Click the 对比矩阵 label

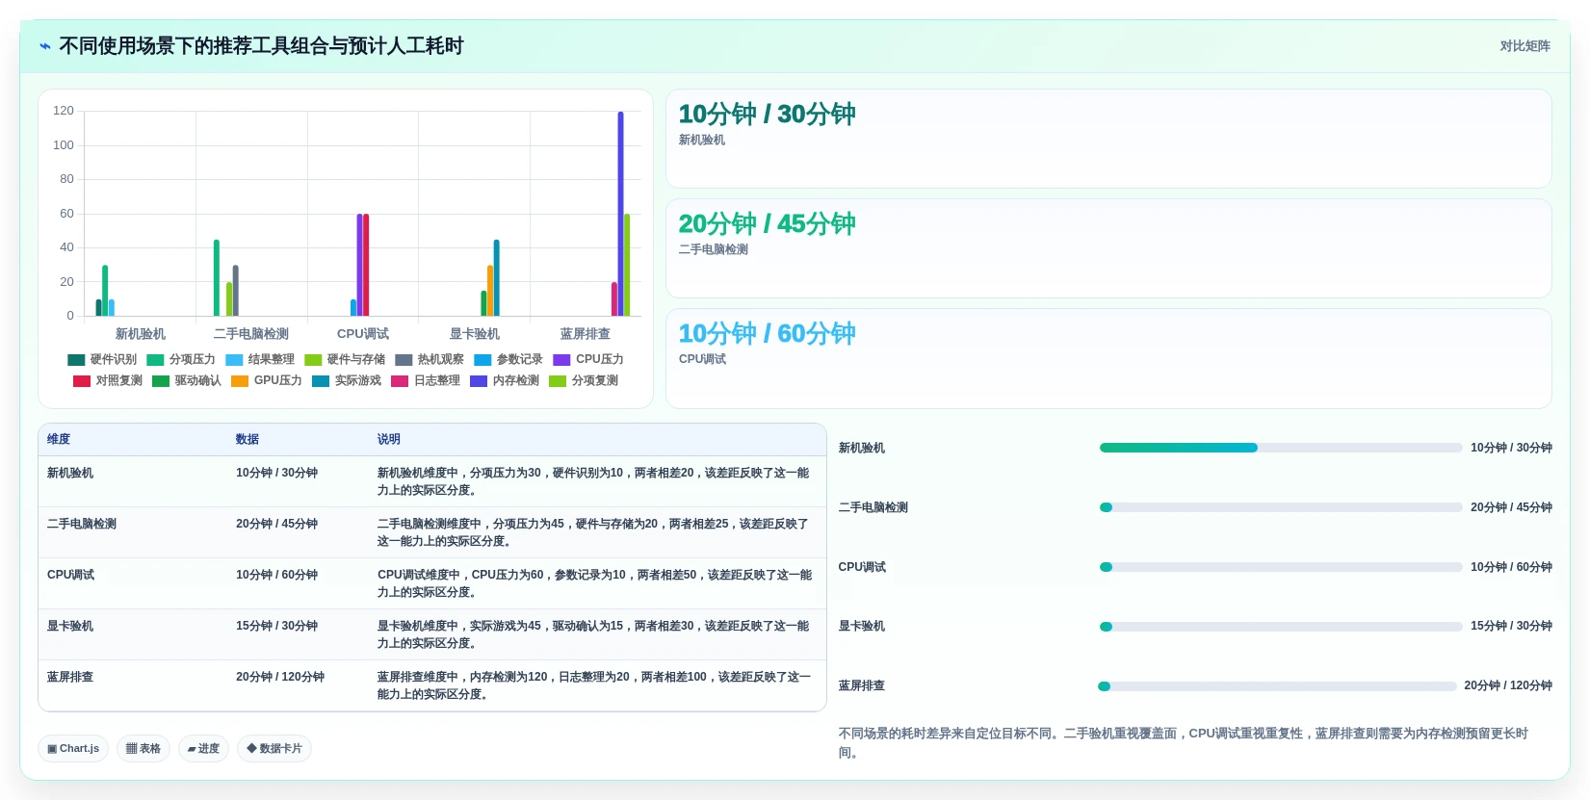pos(1525,46)
